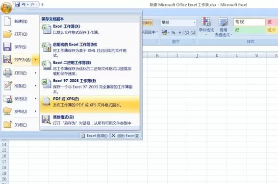Click increase decimal icon
The image size is (278, 184).
[187, 33]
